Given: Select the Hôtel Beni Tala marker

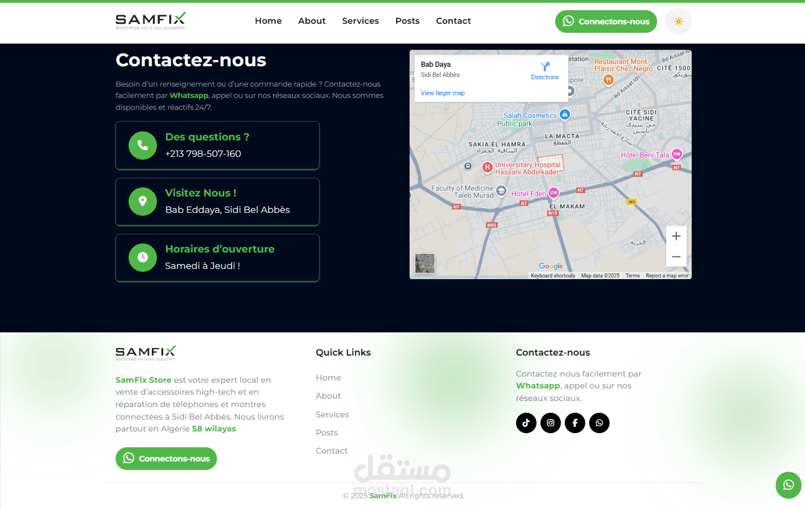Looking at the screenshot, I should [x=677, y=155].
